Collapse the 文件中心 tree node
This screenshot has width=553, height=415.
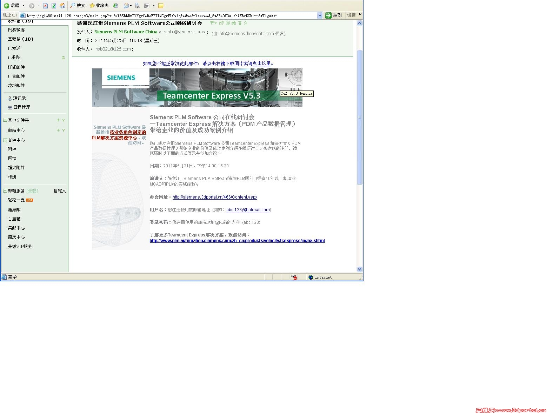(5, 140)
